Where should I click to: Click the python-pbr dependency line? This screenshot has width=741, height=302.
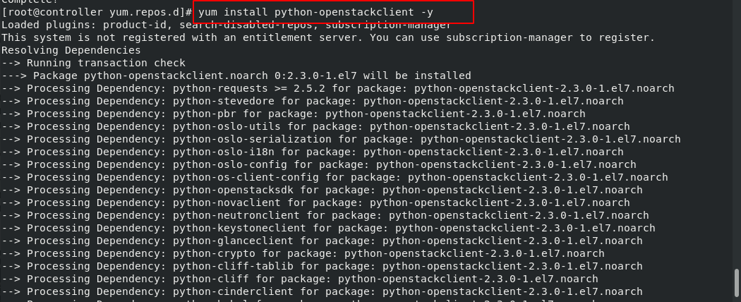pos(294,114)
